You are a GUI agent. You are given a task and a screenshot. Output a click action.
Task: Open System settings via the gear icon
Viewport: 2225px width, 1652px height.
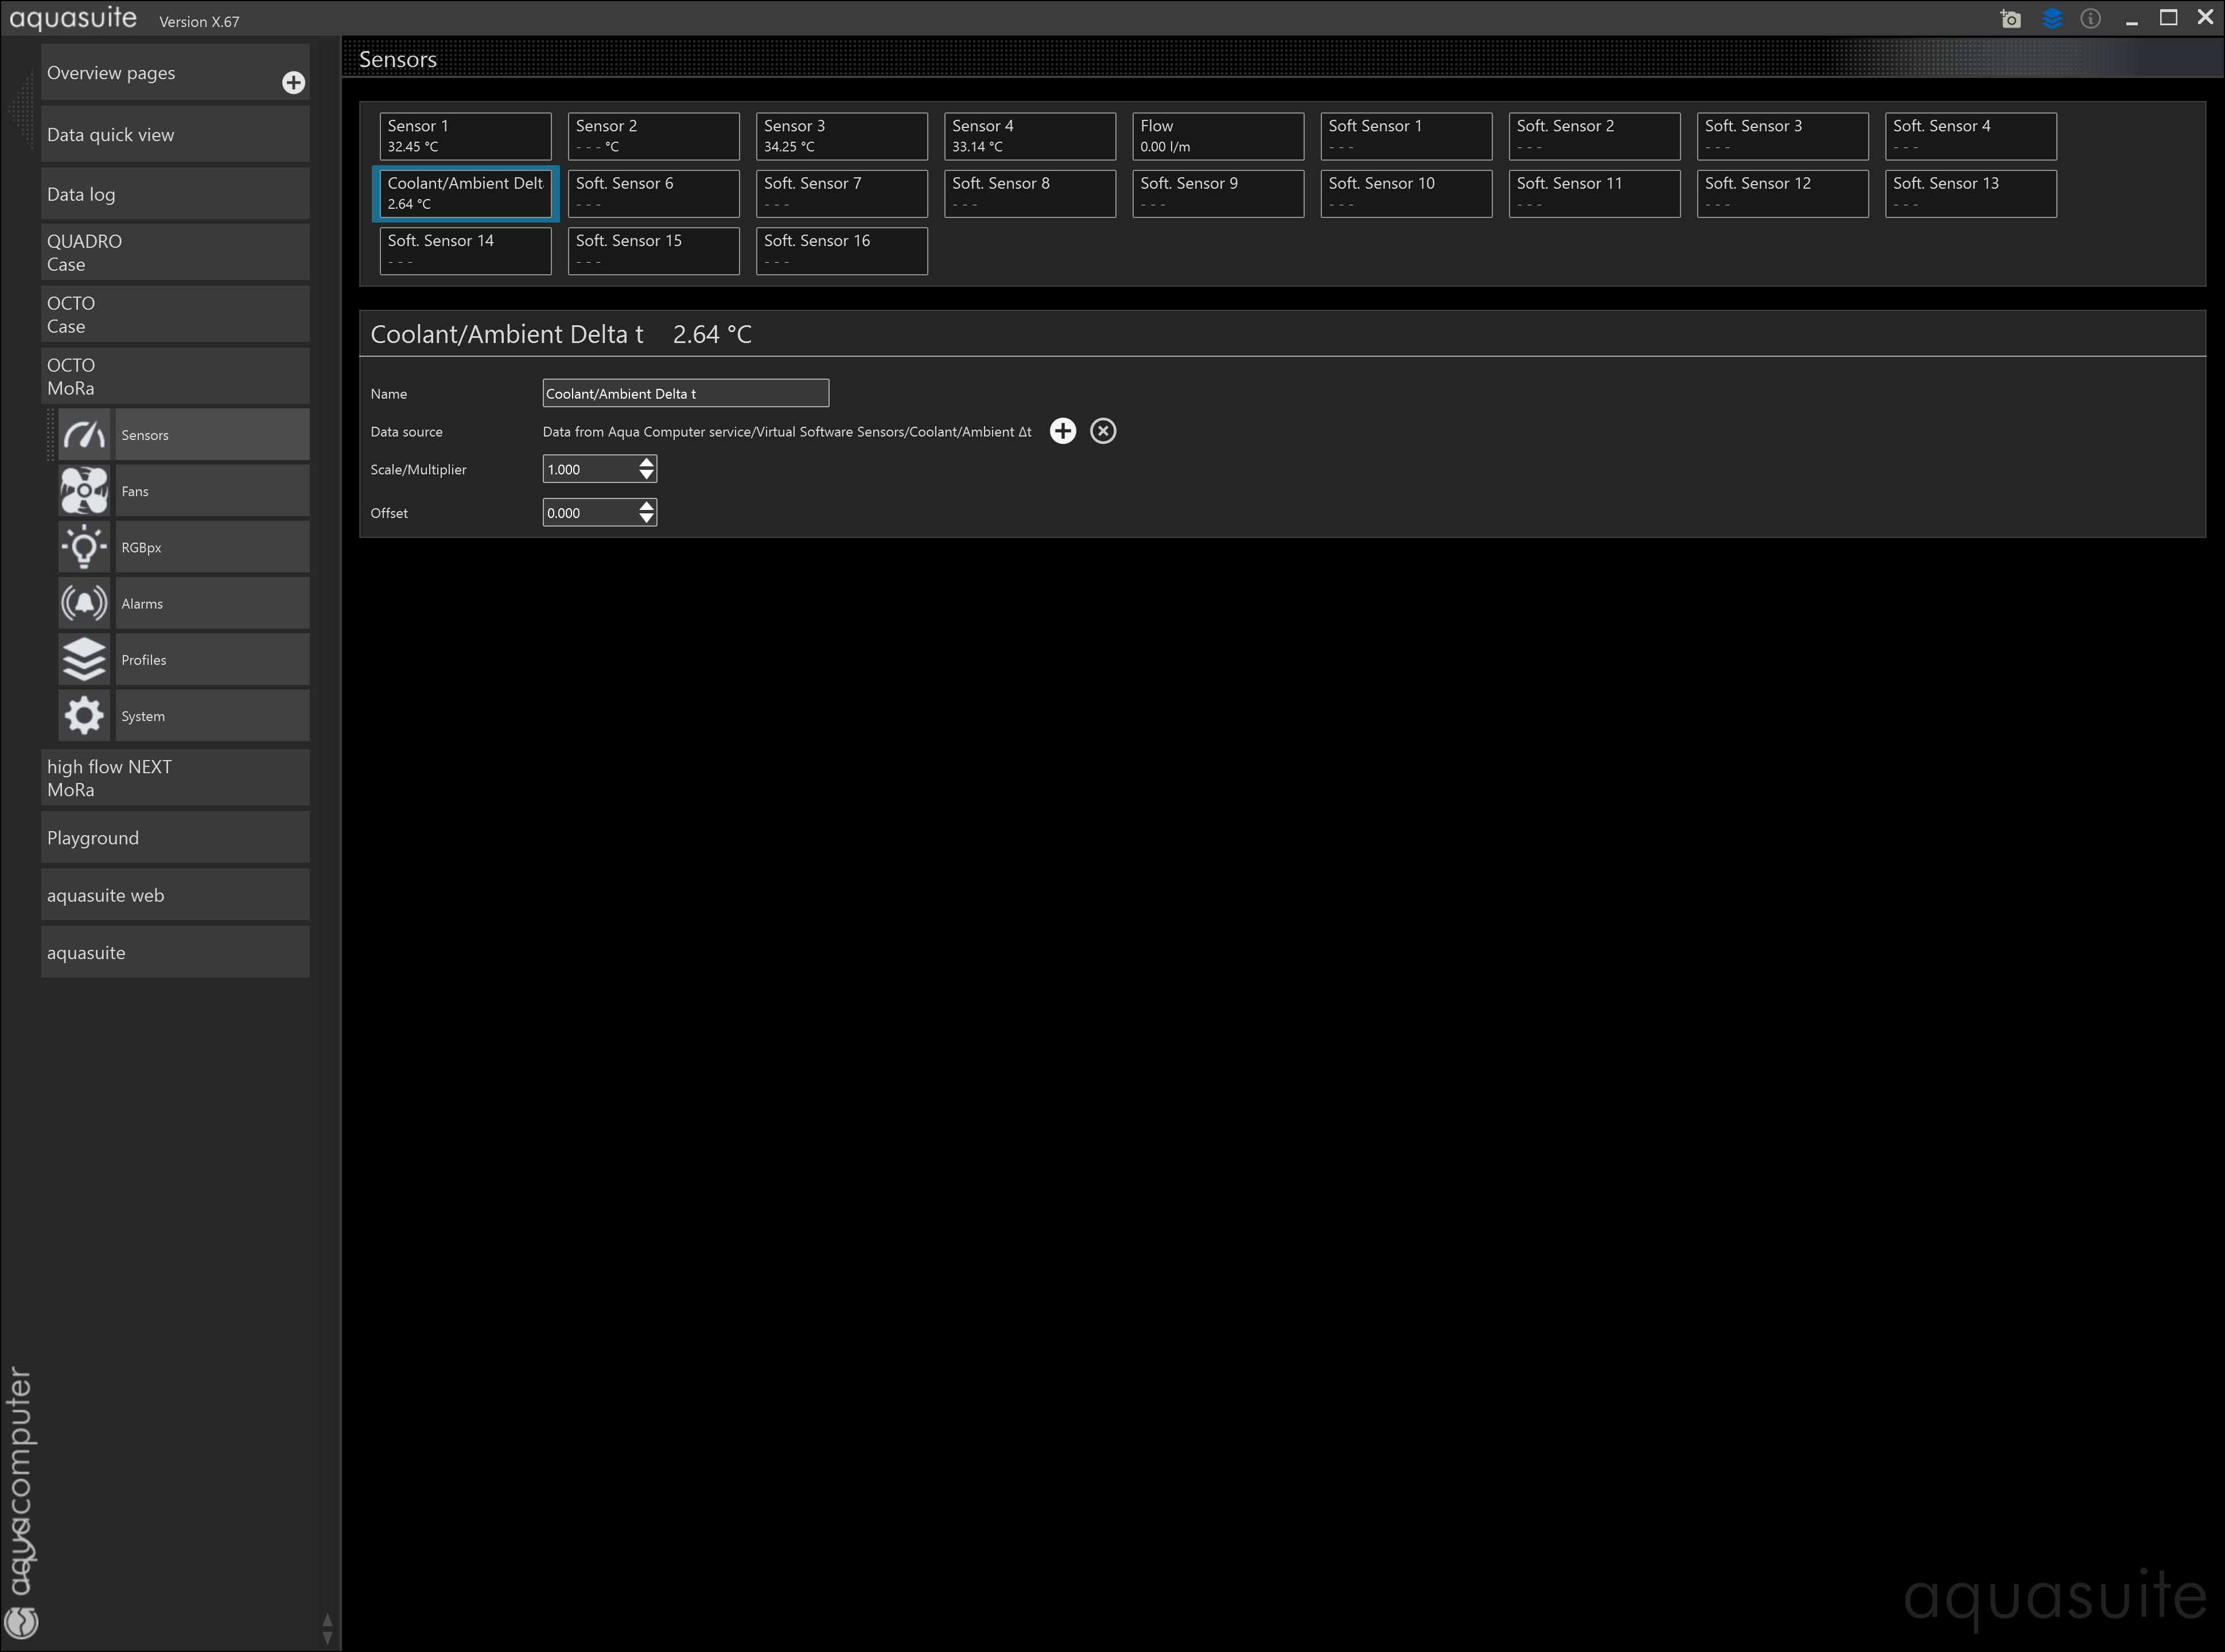pyautogui.click(x=84, y=716)
